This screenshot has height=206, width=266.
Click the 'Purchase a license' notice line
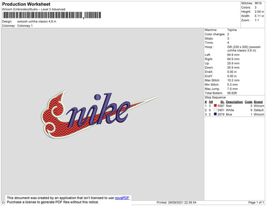[x=53, y=202]
